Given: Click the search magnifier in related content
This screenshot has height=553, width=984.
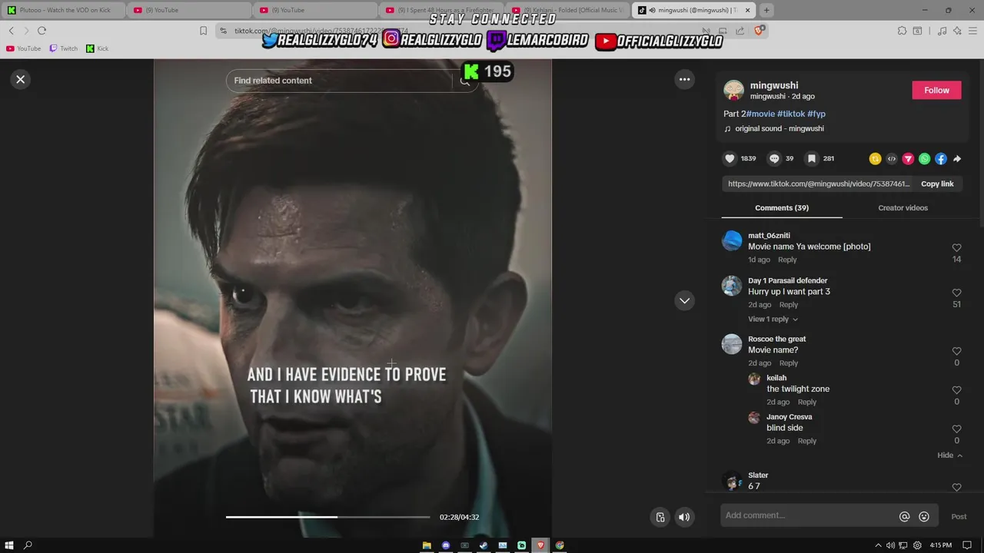Looking at the screenshot, I should click(465, 81).
